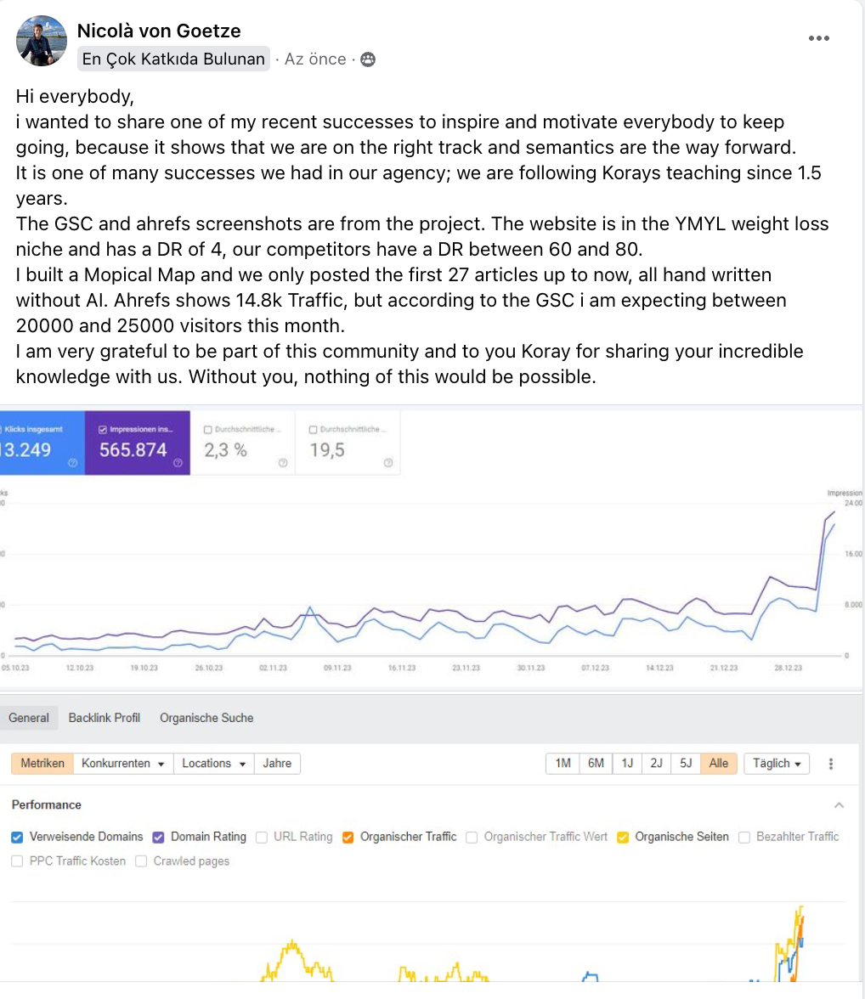Click the Impressionen purple metric card
The height and width of the screenshot is (999, 865).
tap(137, 443)
